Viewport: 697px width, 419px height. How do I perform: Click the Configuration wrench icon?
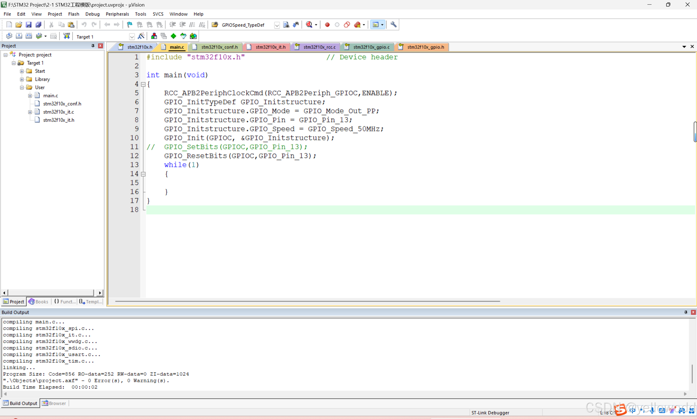[393, 25]
